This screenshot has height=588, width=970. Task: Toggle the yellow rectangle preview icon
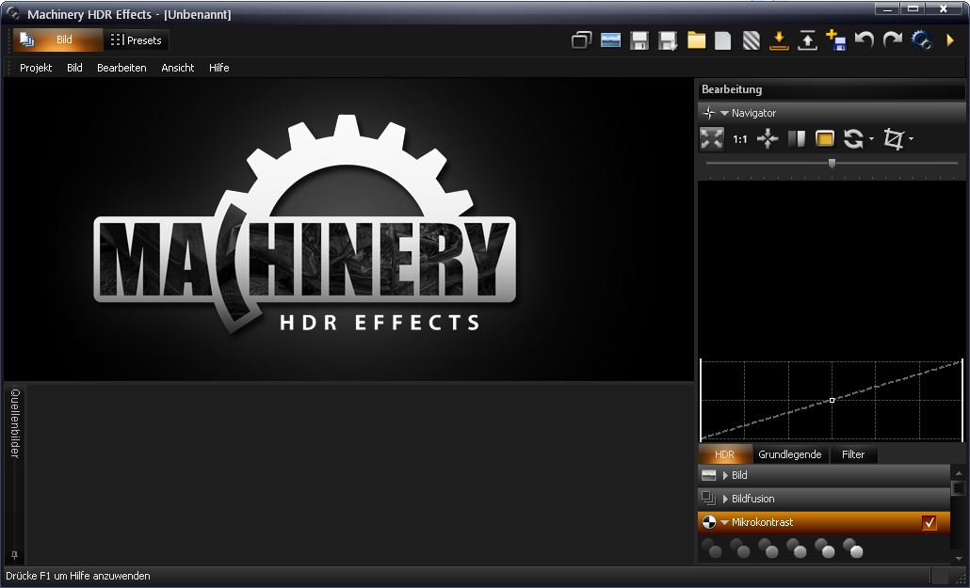(825, 138)
